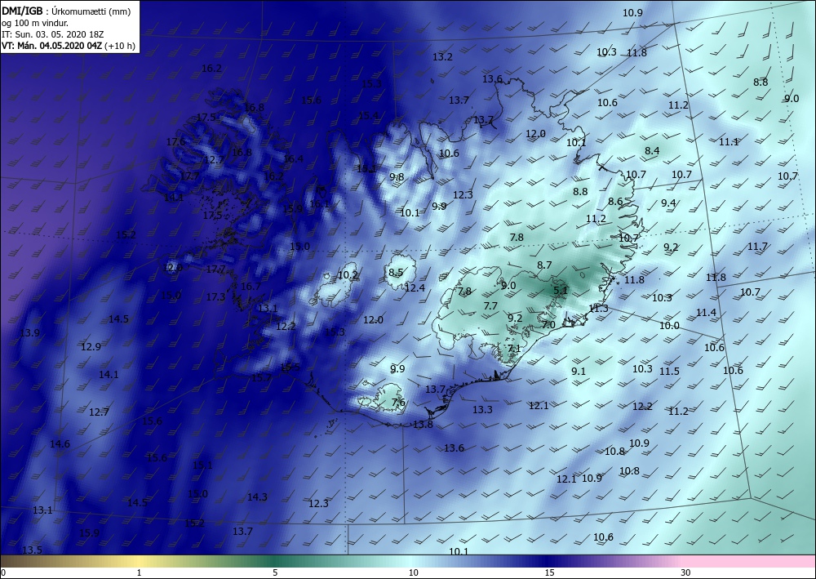Click the lowest map value '5.1'
The width and height of the screenshot is (816, 579).
[x=560, y=291]
